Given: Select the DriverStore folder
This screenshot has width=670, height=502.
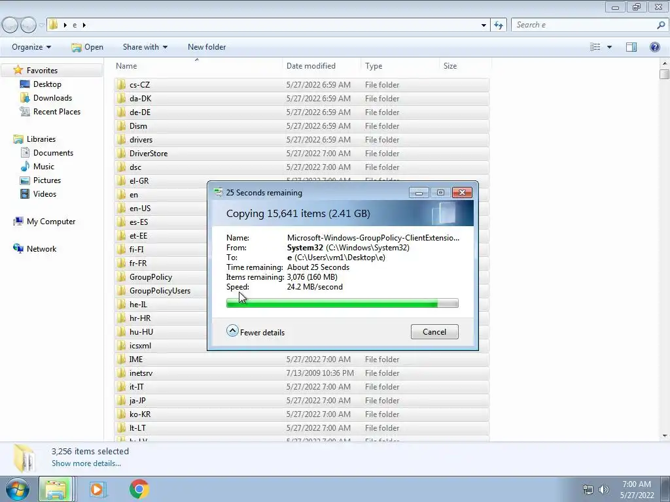Looking at the screenshot, I should [x=301, y=153].
